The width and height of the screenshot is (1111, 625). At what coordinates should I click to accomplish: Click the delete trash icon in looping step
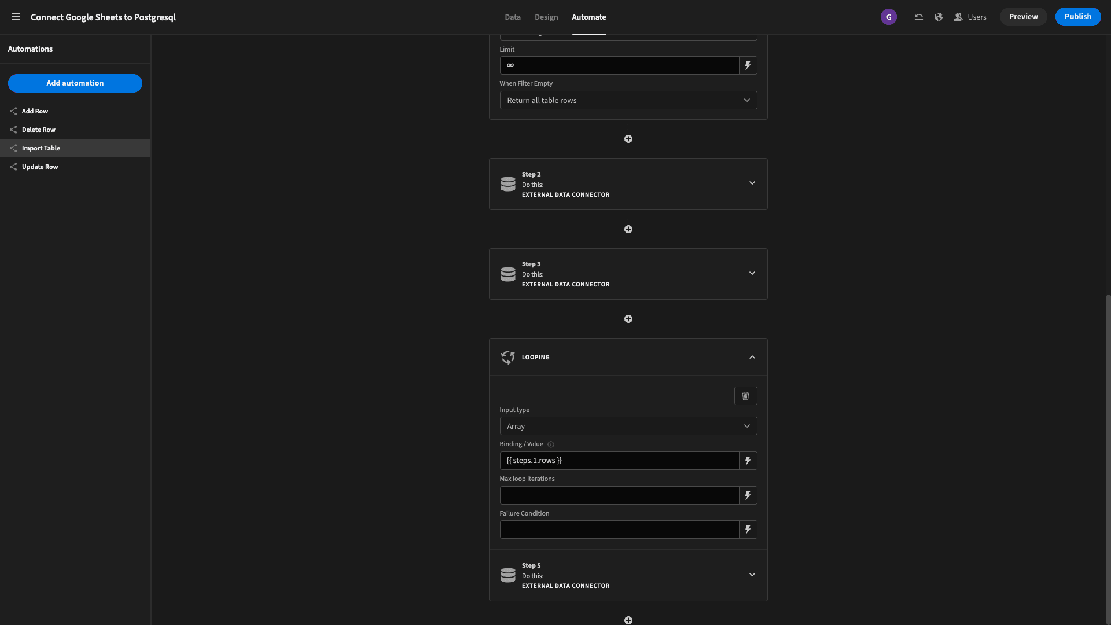[745, 395]
